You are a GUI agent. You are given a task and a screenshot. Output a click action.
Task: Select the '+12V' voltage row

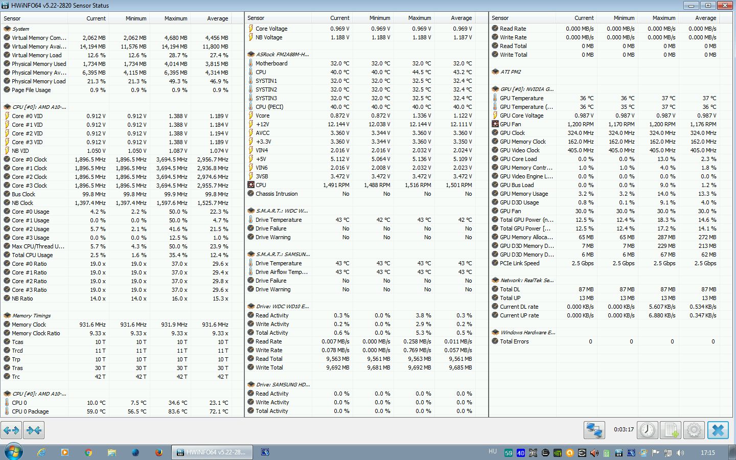tap(366, 124)
